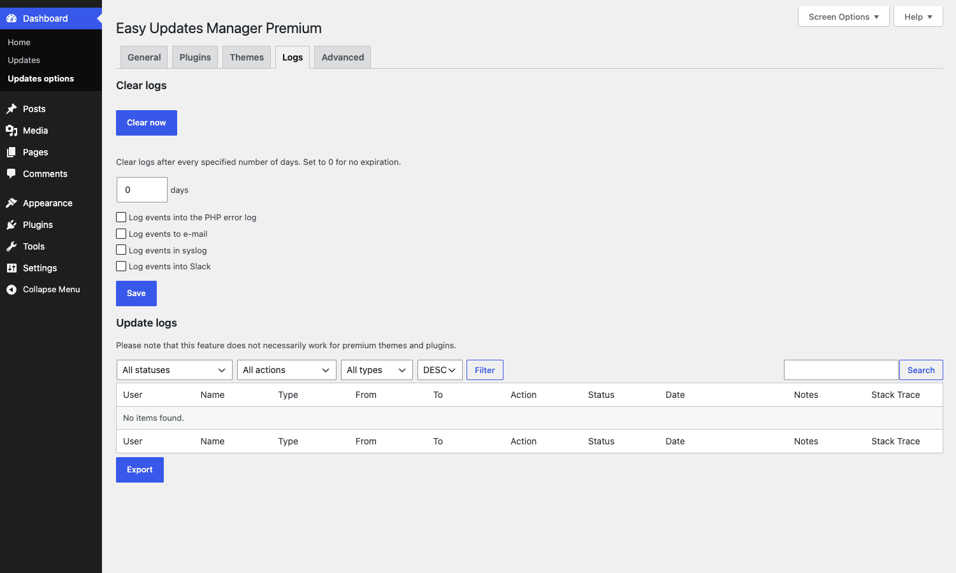The image size is (956, 573).
Task: Open the All types dropdown
Action: (377, 370)
